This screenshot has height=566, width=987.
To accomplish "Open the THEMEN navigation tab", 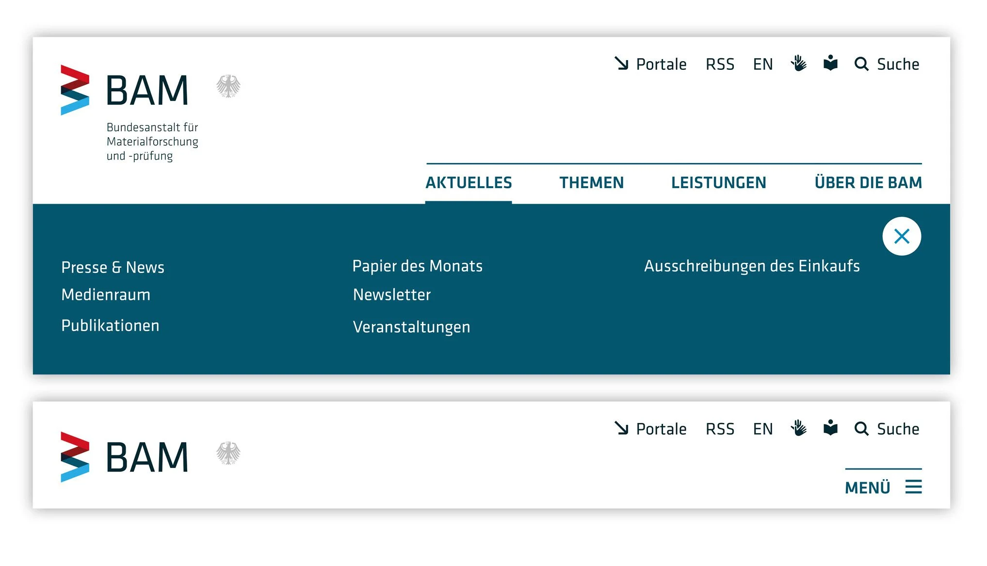I will (591, 183).
